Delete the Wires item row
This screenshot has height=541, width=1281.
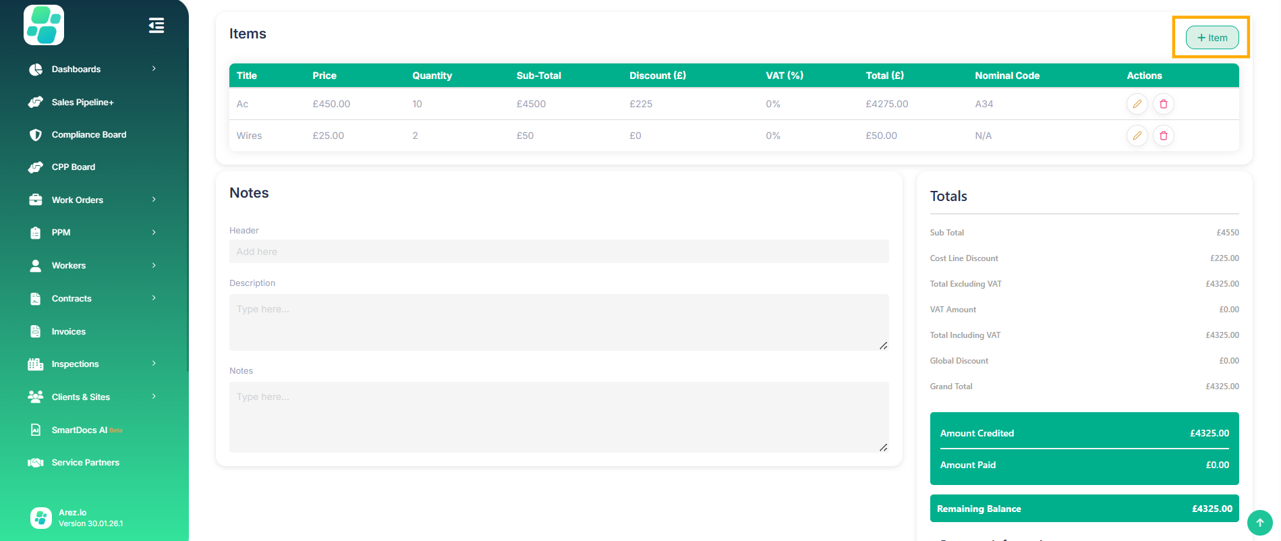[x=1163, y=136]
